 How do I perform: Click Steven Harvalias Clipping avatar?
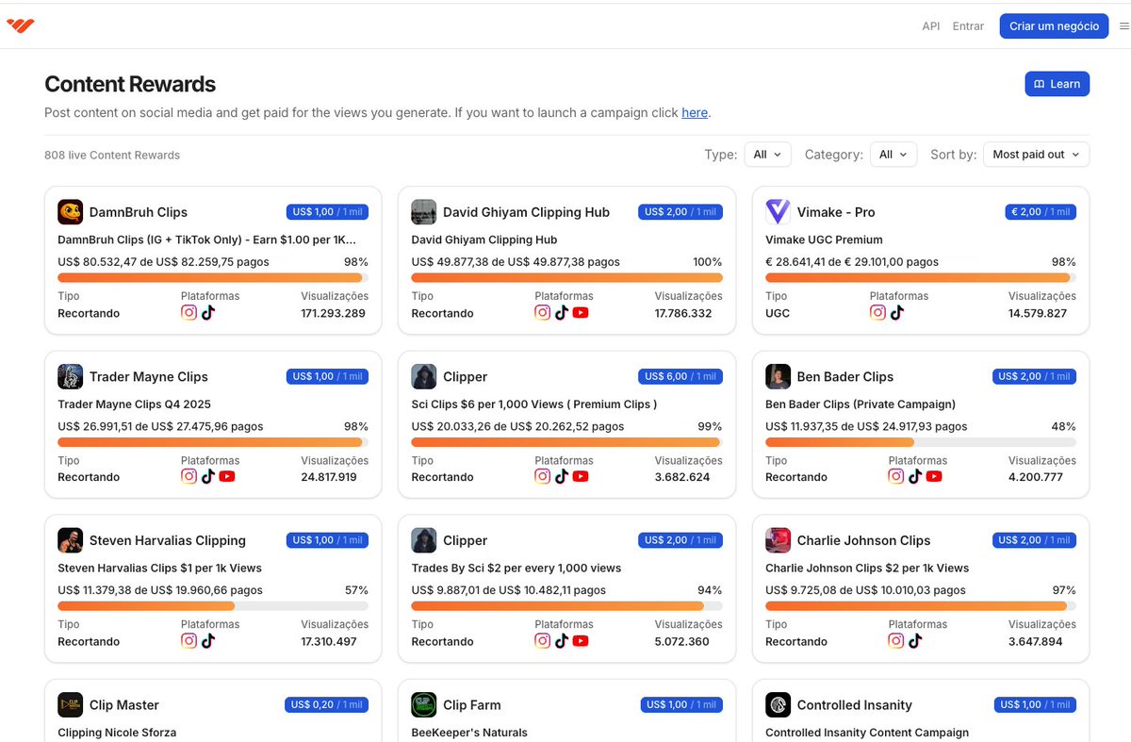(x=70, y=540)
